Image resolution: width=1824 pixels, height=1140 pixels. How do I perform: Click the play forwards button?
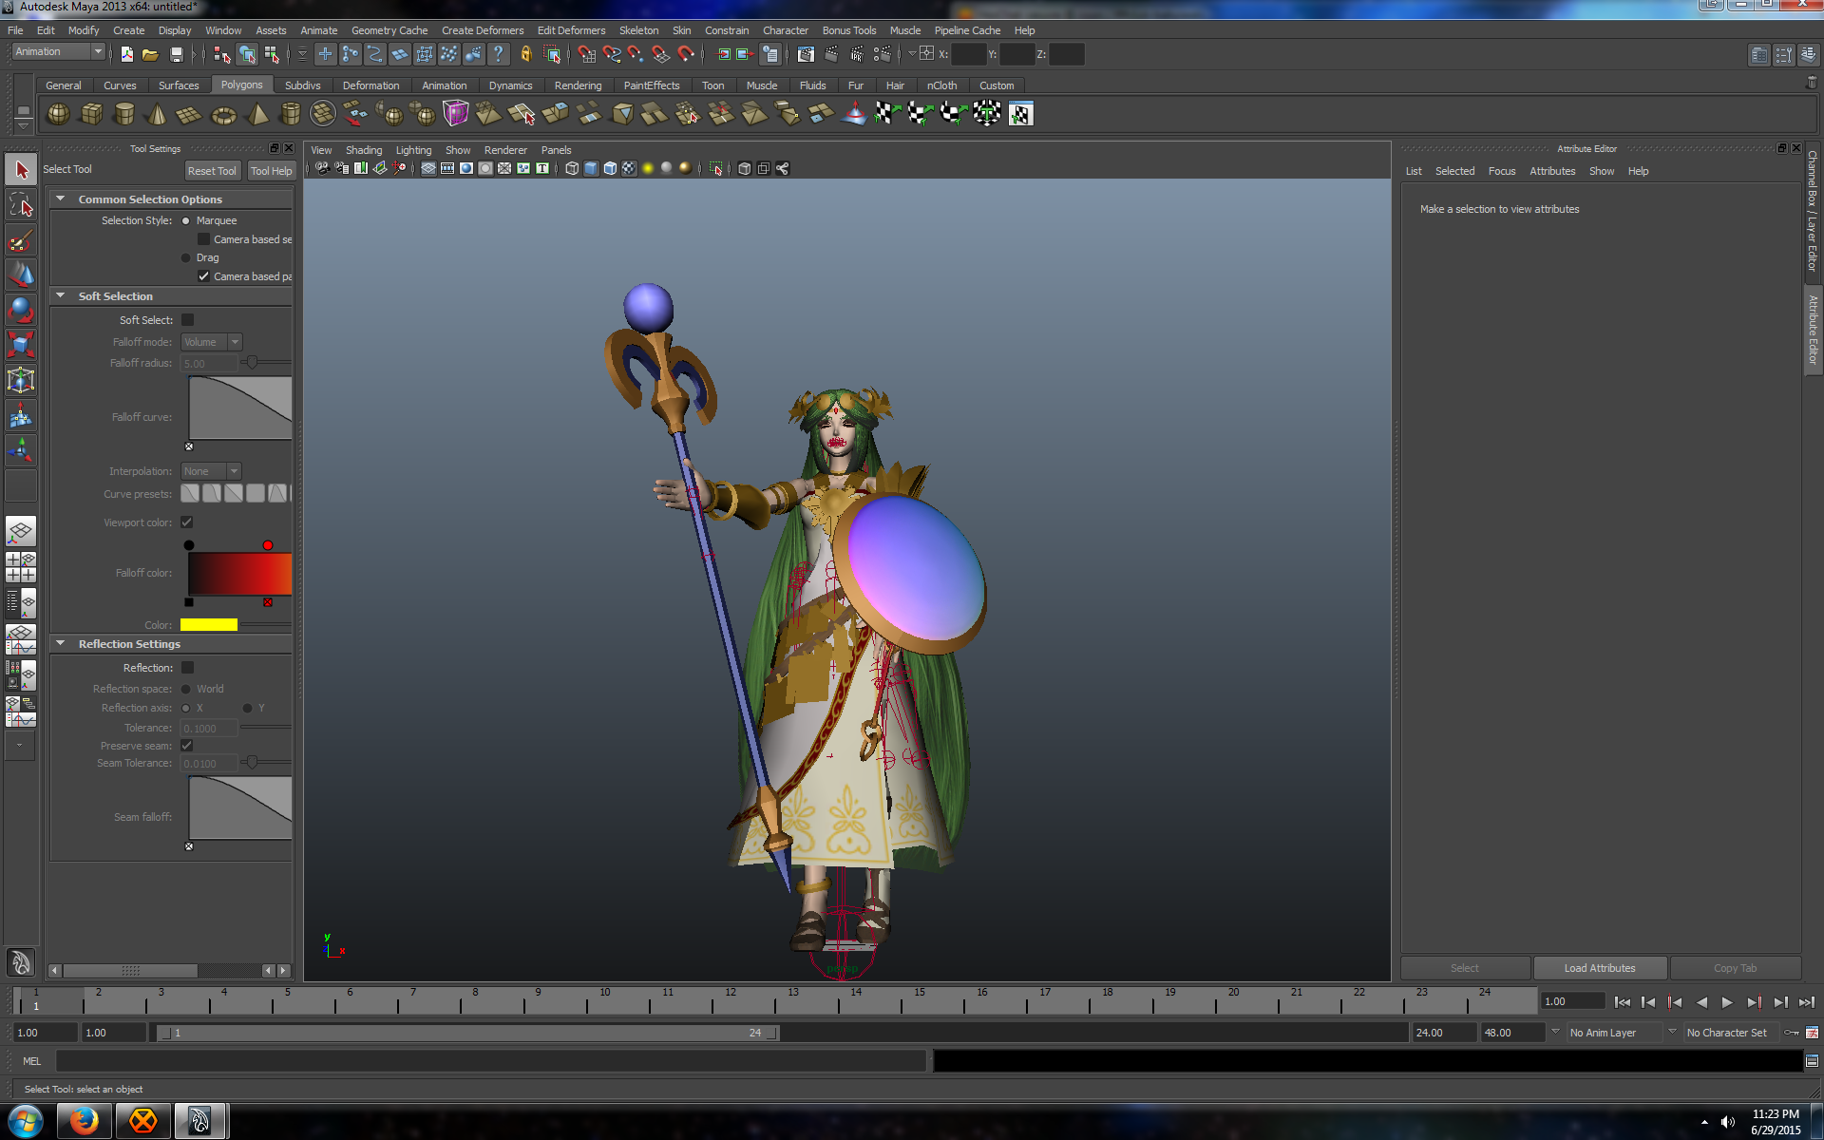pos(1727,1002)
